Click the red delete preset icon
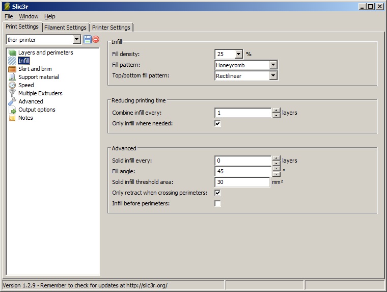Screen dimensions: 387x292 pos(96,40)
